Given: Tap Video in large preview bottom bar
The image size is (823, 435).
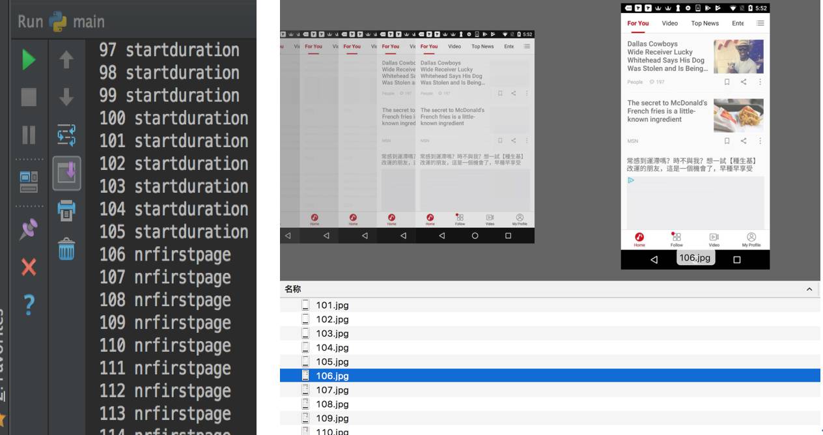Looking at the screenshot, I should pos(714,240).
